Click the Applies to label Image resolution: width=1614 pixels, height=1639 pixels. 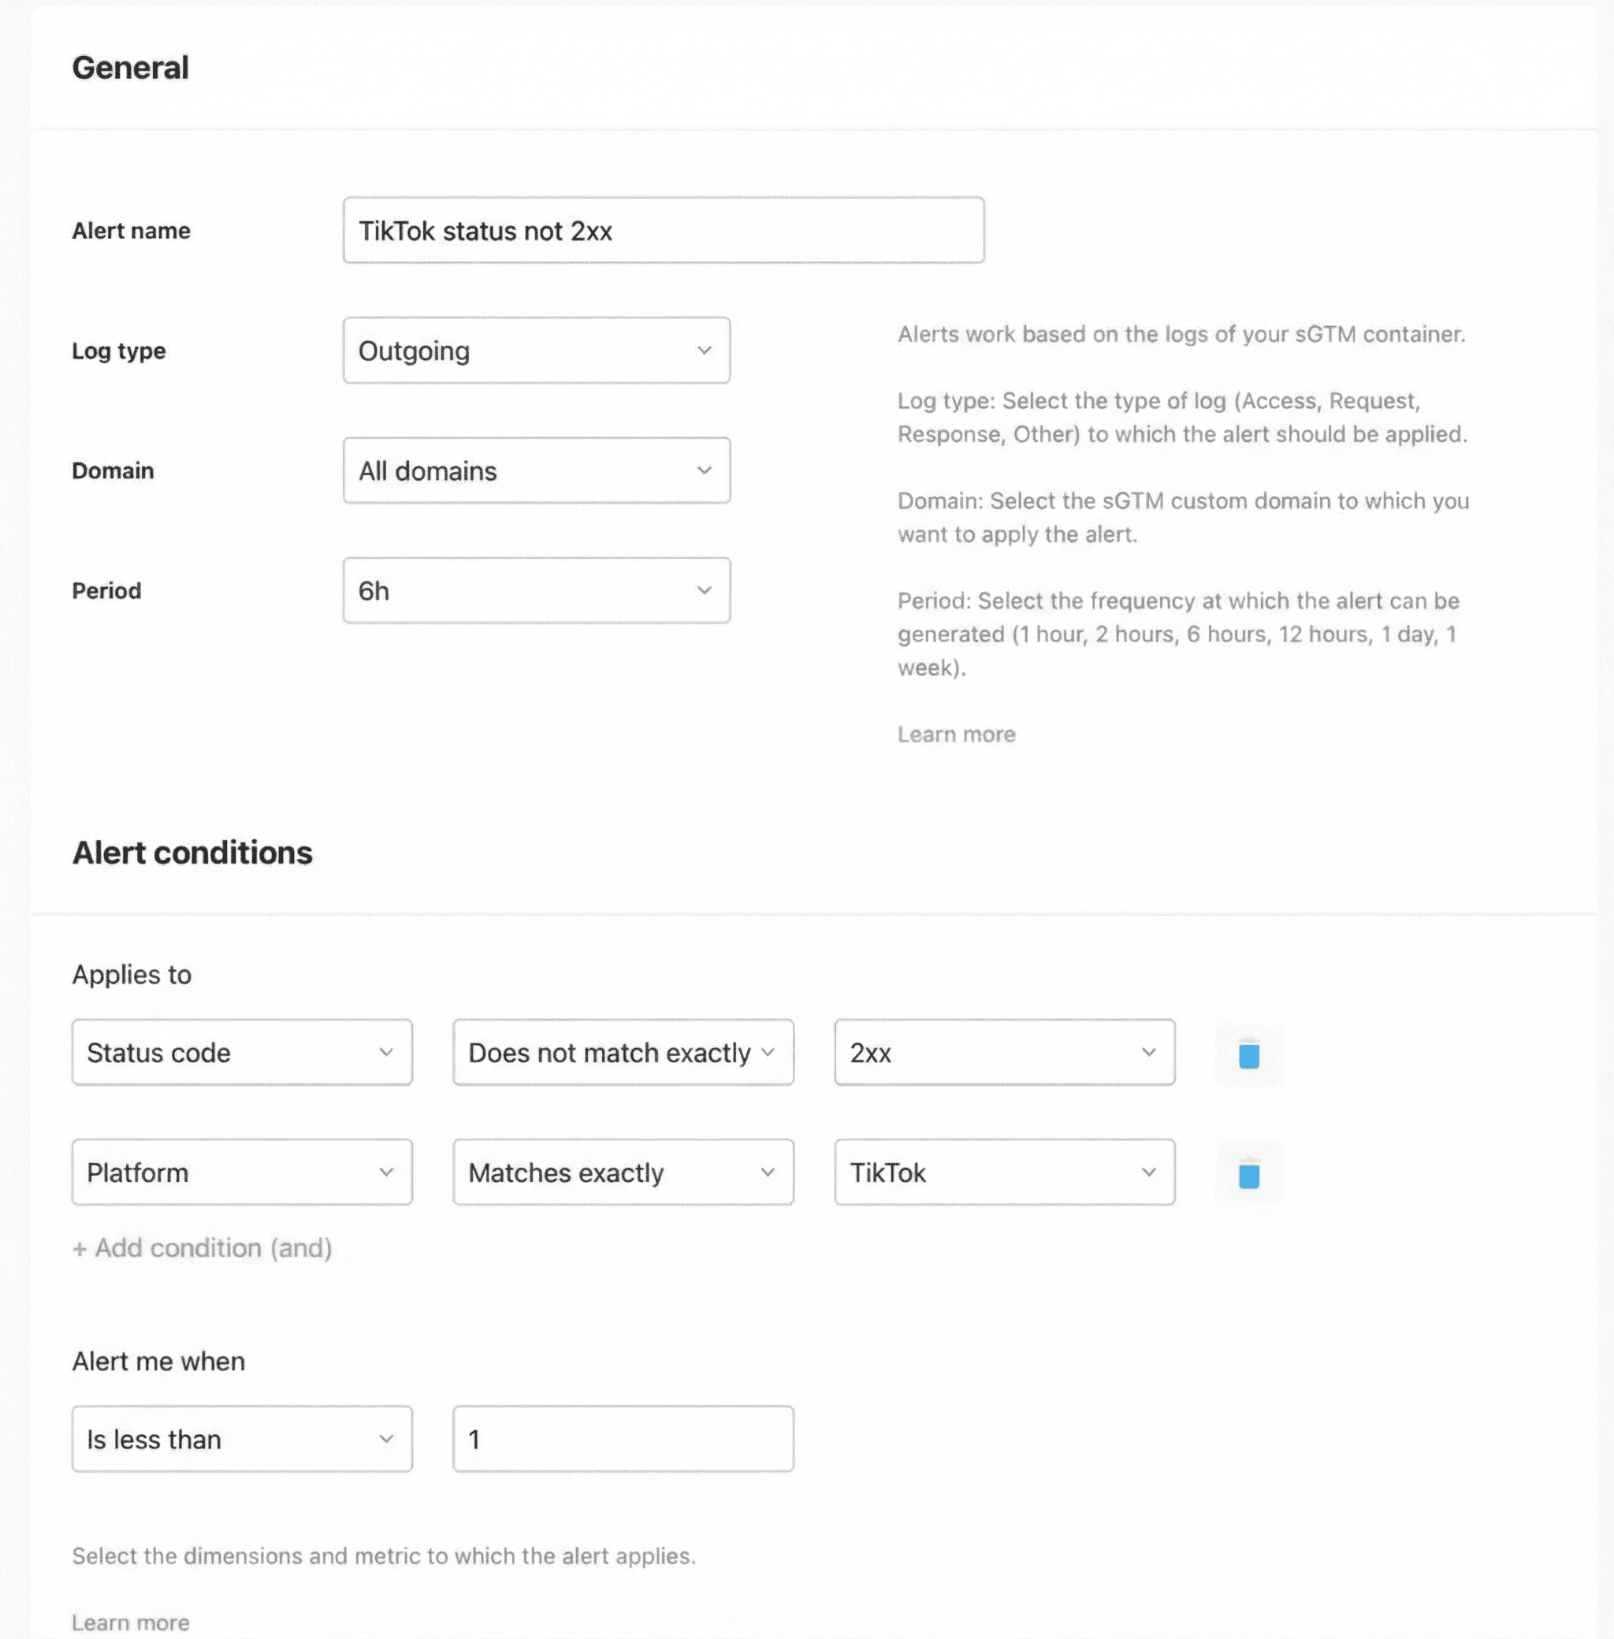(132, 975)
